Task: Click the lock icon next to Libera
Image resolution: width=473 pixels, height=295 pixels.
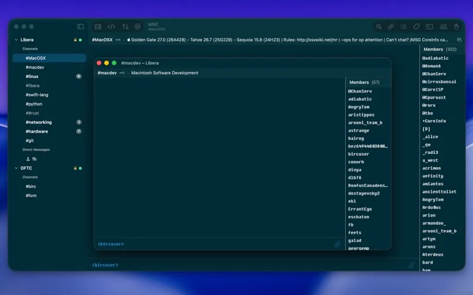Action: click(75, 40)
